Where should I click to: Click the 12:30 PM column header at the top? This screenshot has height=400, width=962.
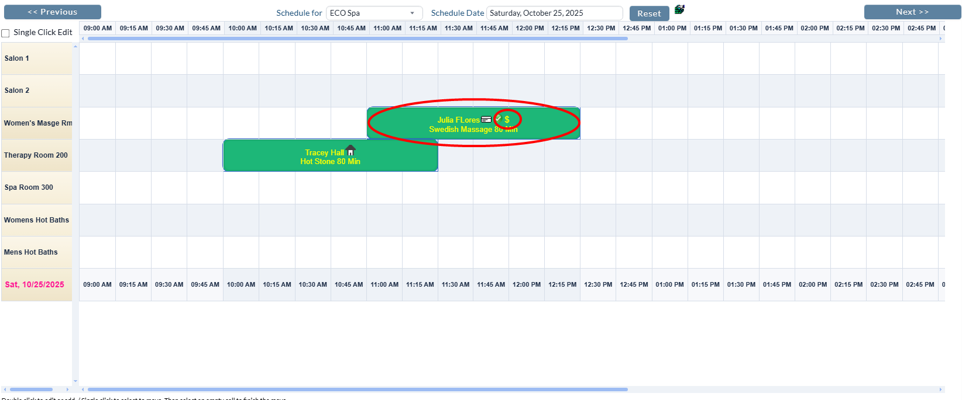click(601, 28)
